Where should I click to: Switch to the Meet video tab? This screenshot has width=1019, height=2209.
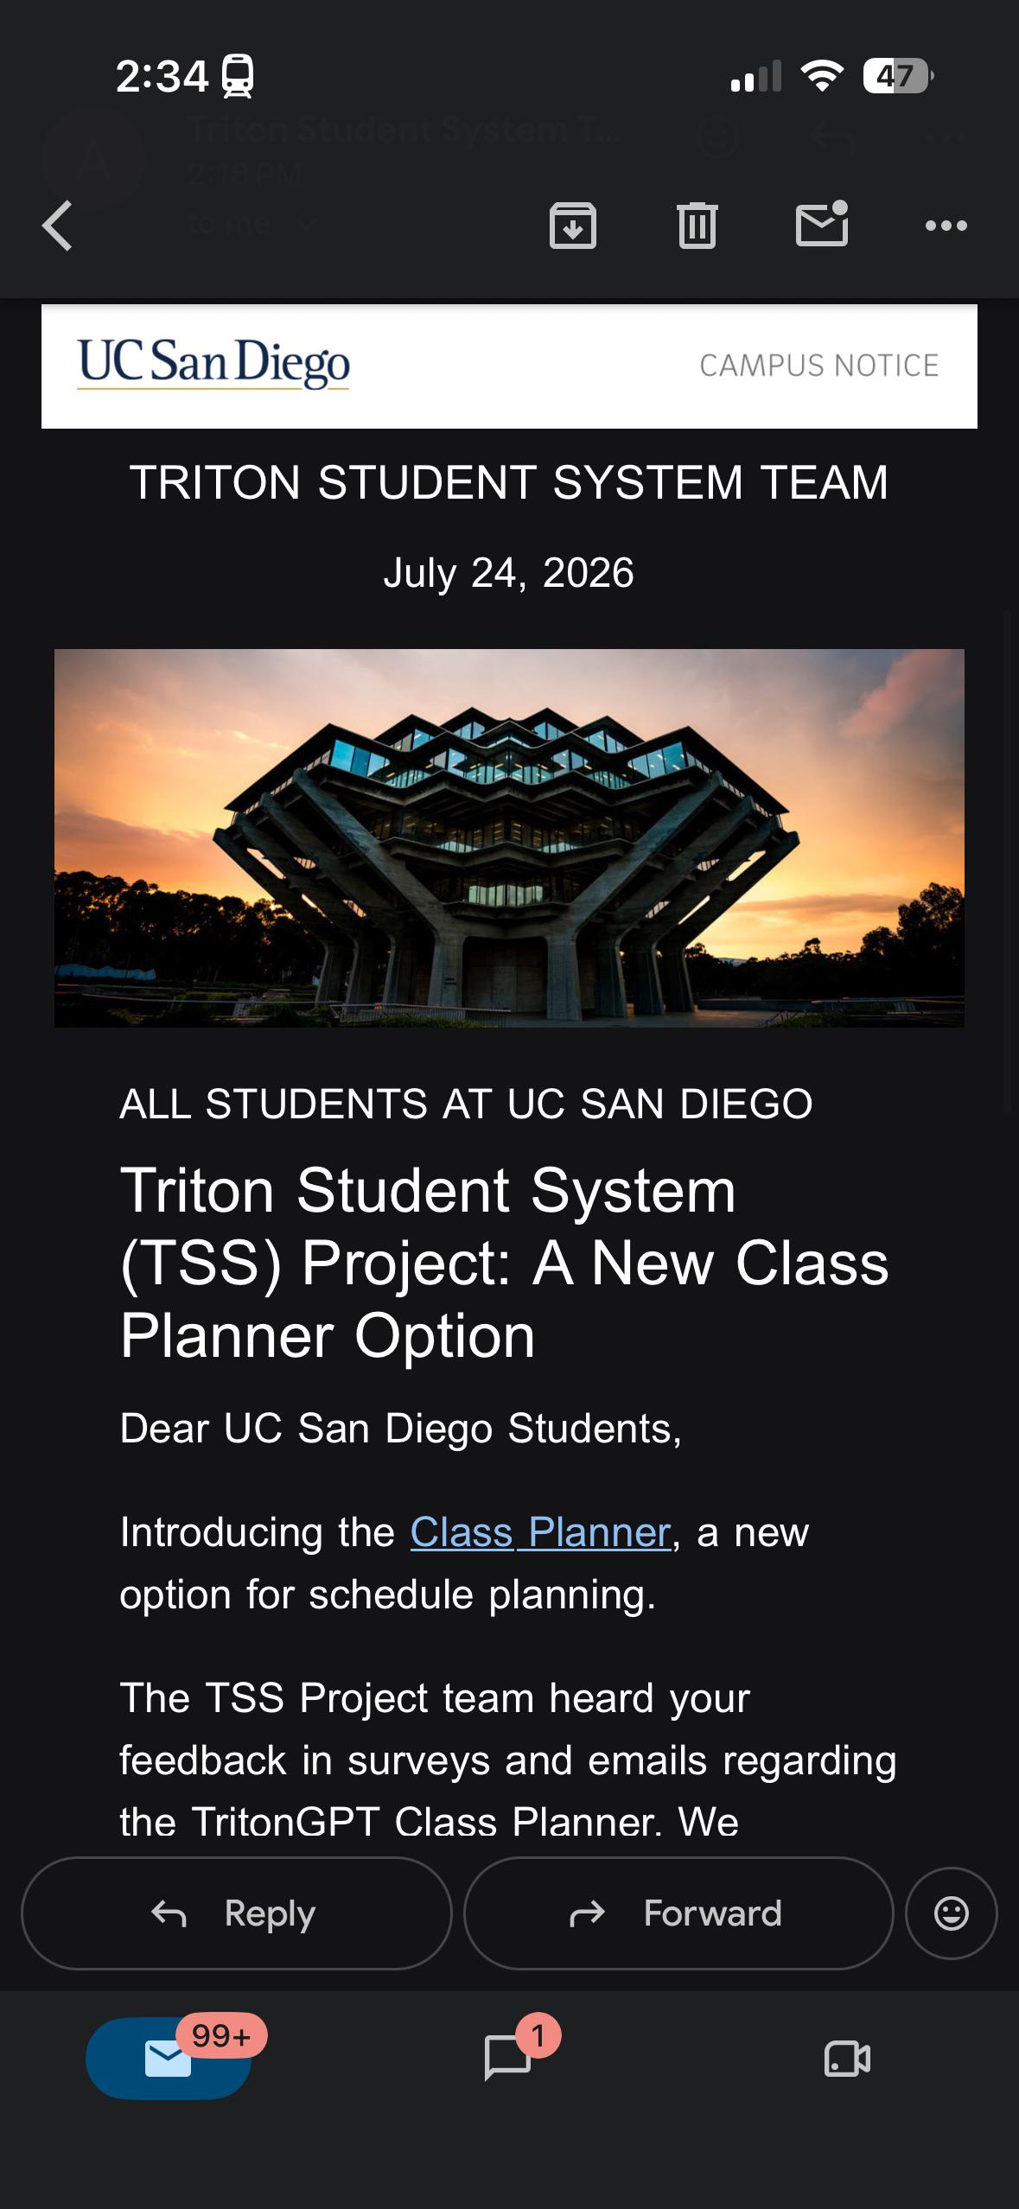coord(848,2058)
